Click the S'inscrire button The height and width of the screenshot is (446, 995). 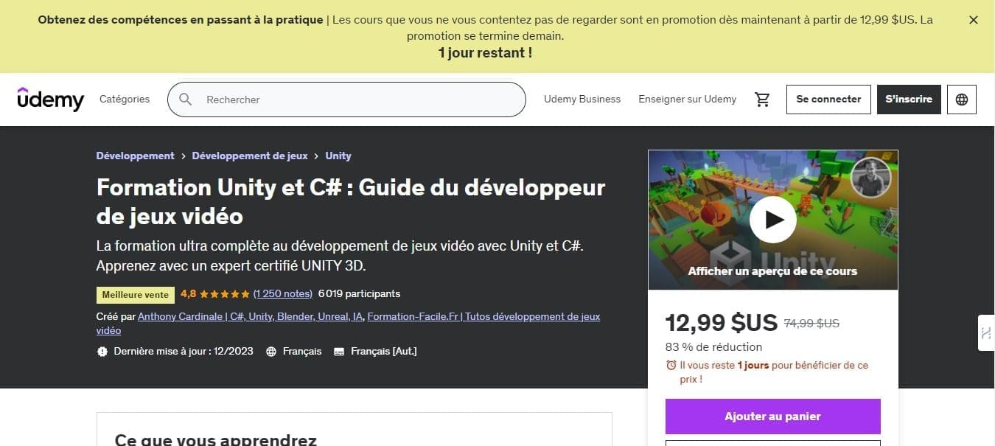tap(909, 99)
